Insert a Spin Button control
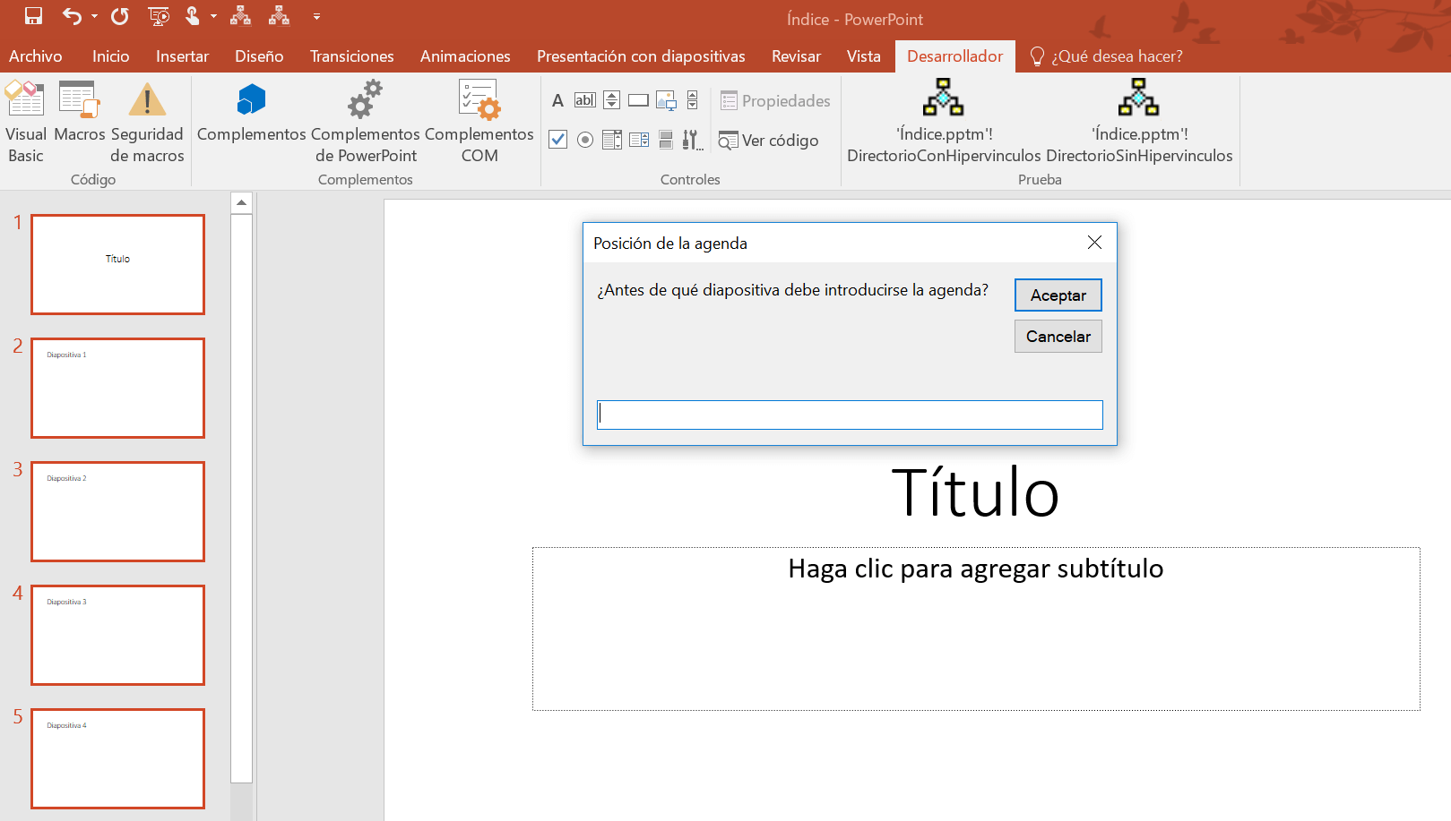This screenshot has height=821, width=1451. click(612, 100)
